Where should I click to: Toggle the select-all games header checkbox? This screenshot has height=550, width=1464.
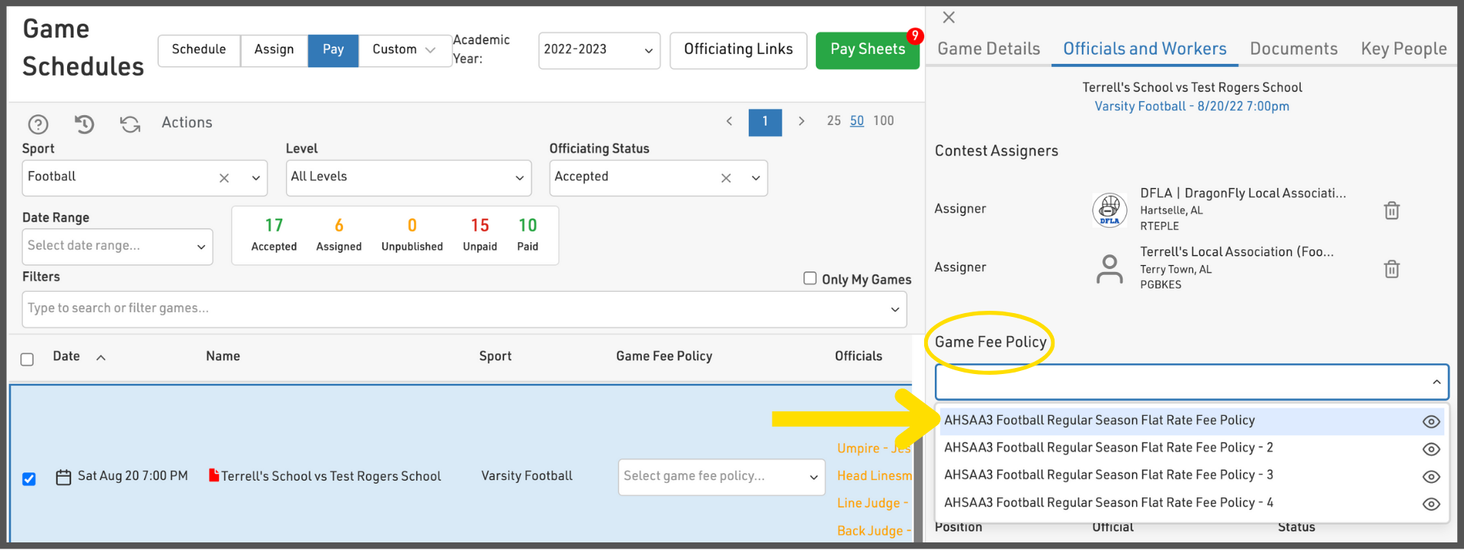point(27,360)
